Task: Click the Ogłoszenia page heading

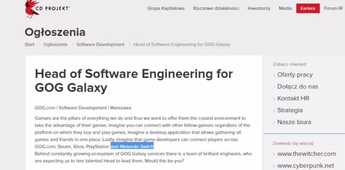Action: pos(55,32)
